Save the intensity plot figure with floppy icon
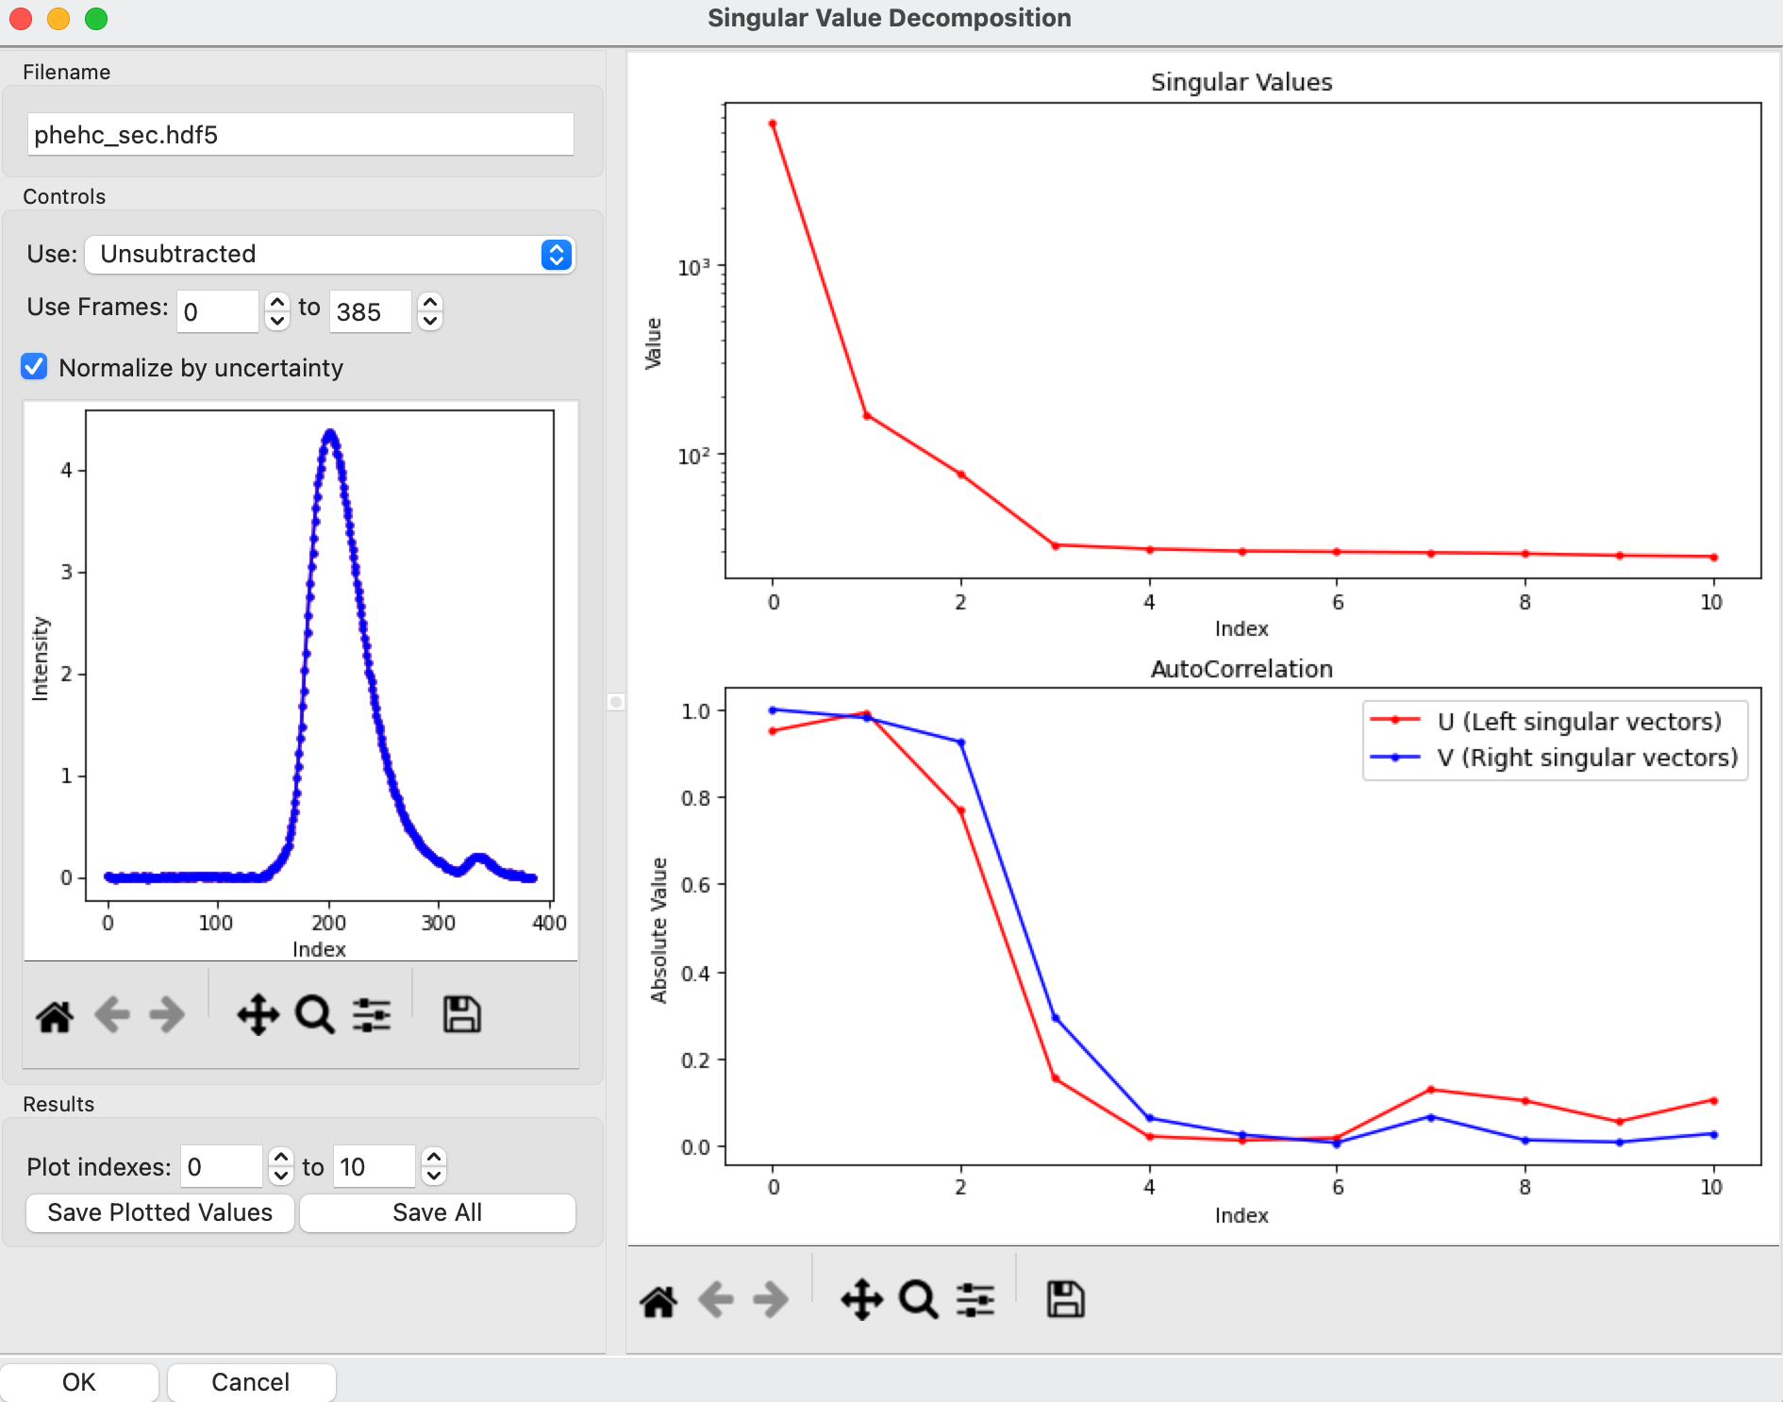 click(x=462, y=1015)
